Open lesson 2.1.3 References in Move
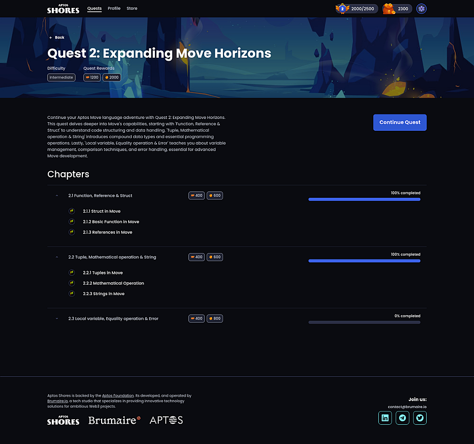474x444 pixels. (108, 232)
